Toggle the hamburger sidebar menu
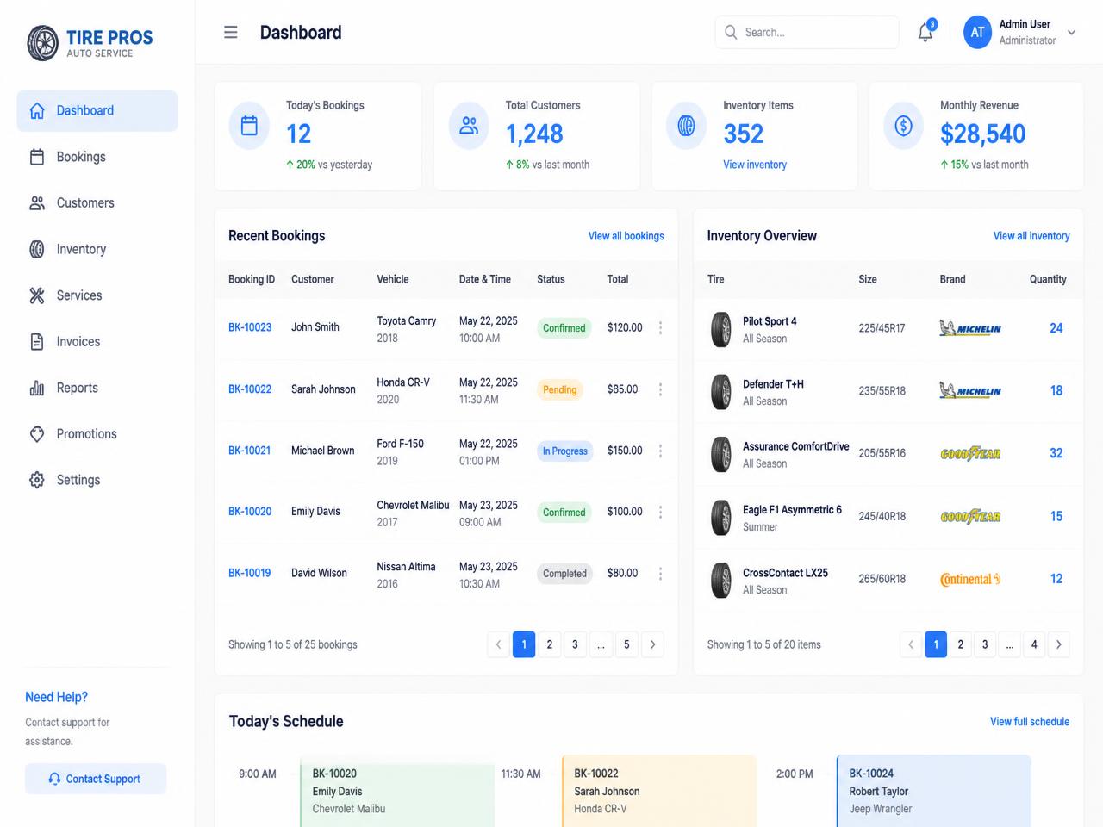The width and height of the screenshot is (1103, 827). [230, 33]
